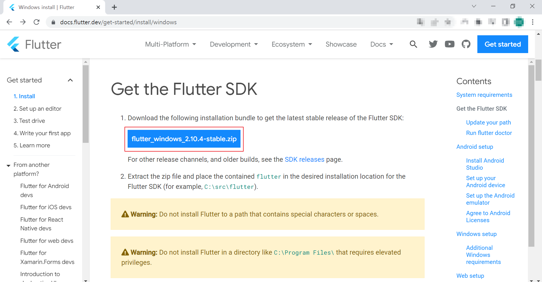Image resolution: width=542 pixels, height=282 pixels.
Task: Open the tab search chevron
Action: [474, 6]
